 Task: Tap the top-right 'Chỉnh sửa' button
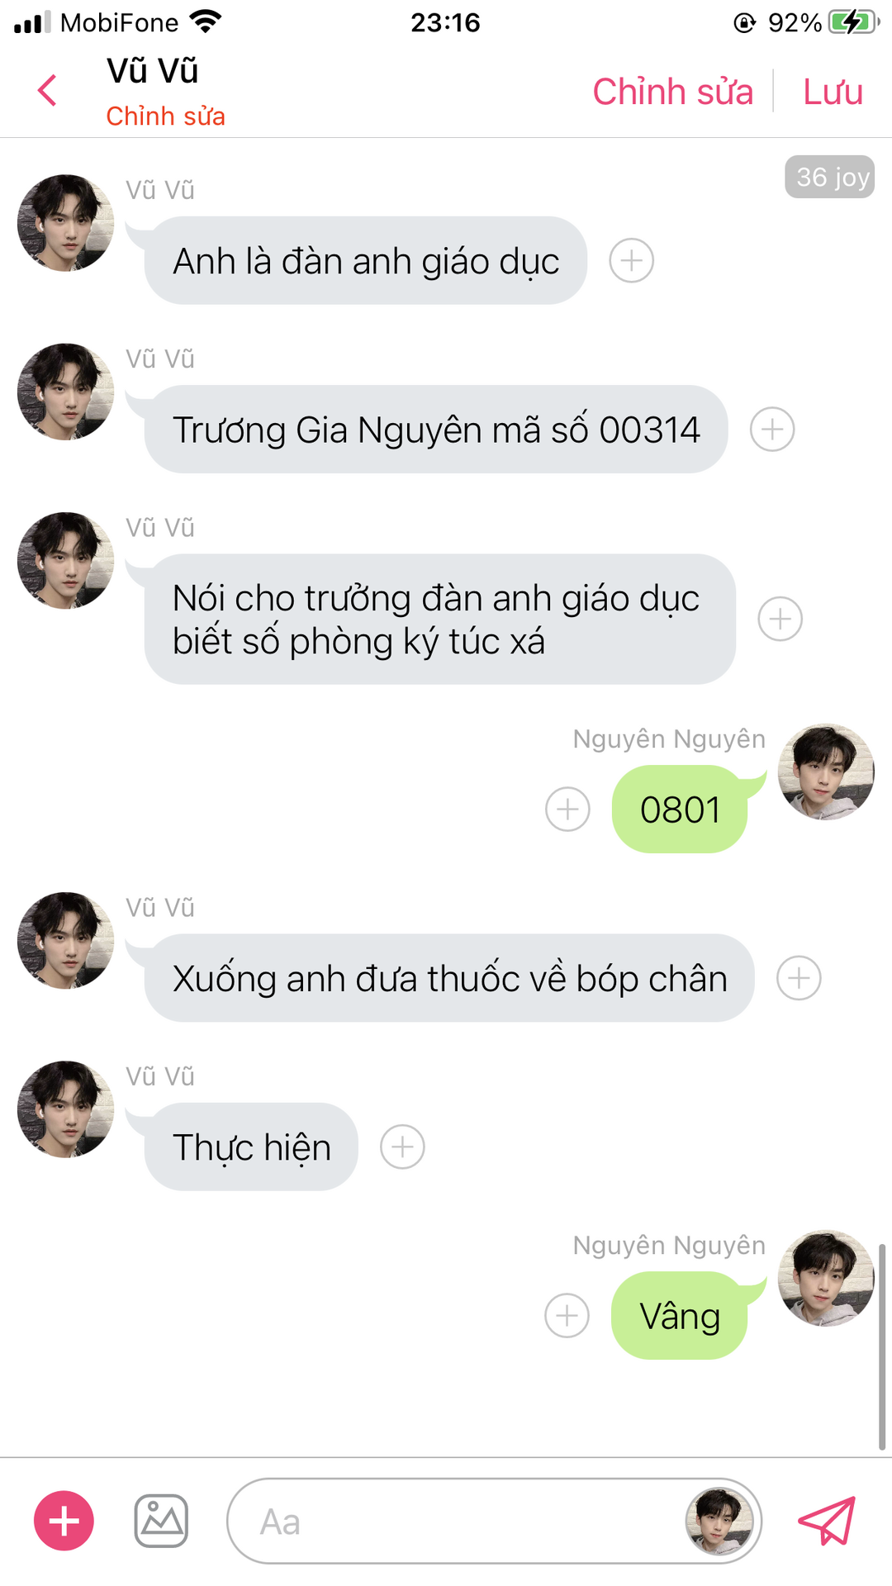673,92
